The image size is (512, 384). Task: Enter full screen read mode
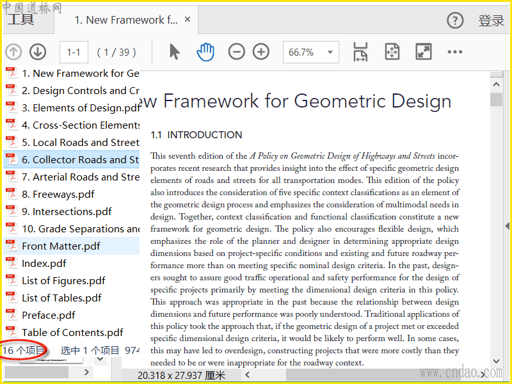pos(423,52)
